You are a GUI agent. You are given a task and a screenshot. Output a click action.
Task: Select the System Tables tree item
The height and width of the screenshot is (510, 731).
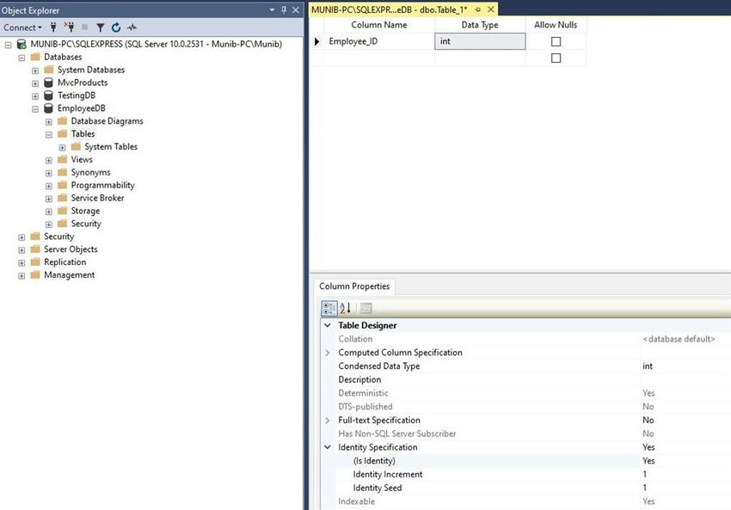111,146
